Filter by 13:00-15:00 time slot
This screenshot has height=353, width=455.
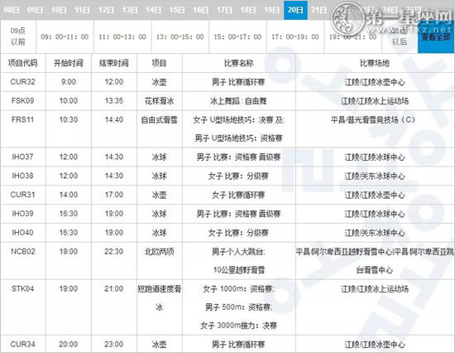(x=180, y=36)
